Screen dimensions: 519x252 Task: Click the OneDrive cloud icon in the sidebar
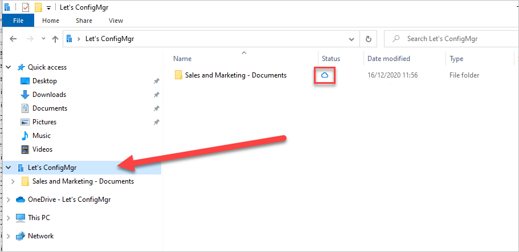tap(21, 200)
